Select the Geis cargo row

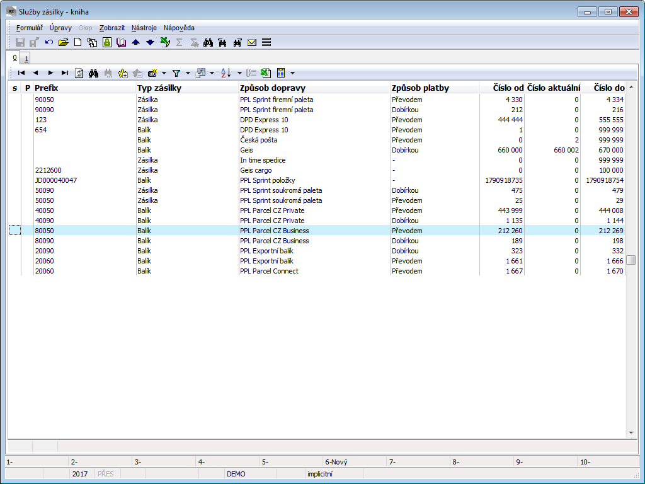pyautogui.click(x=254, y=170)
